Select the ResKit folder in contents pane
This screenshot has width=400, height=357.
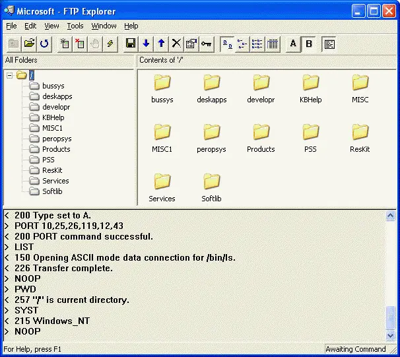tap(360, 135)
